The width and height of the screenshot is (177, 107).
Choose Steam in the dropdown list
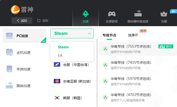(x=63, y=47)
